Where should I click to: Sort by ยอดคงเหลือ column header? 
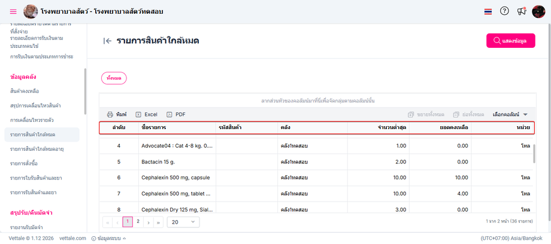[440, 127]
